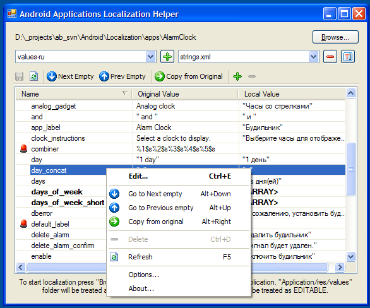Click the gray minus remove-string toolbar icon
The height and width of the screenshot is (308, 370).
click(x=252, y=76)
